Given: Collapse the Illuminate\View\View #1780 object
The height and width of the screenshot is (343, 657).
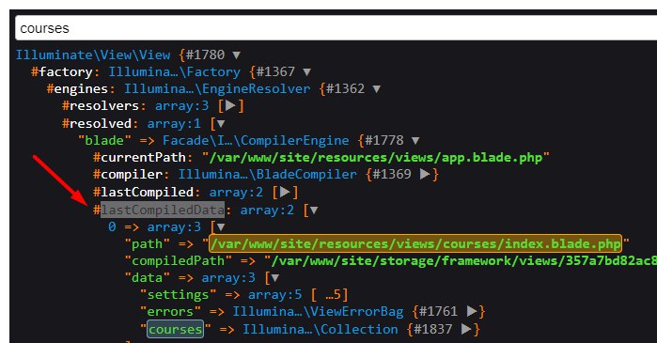Looking at the screenshot, I should pyautogui.click(x=236, y=55).
